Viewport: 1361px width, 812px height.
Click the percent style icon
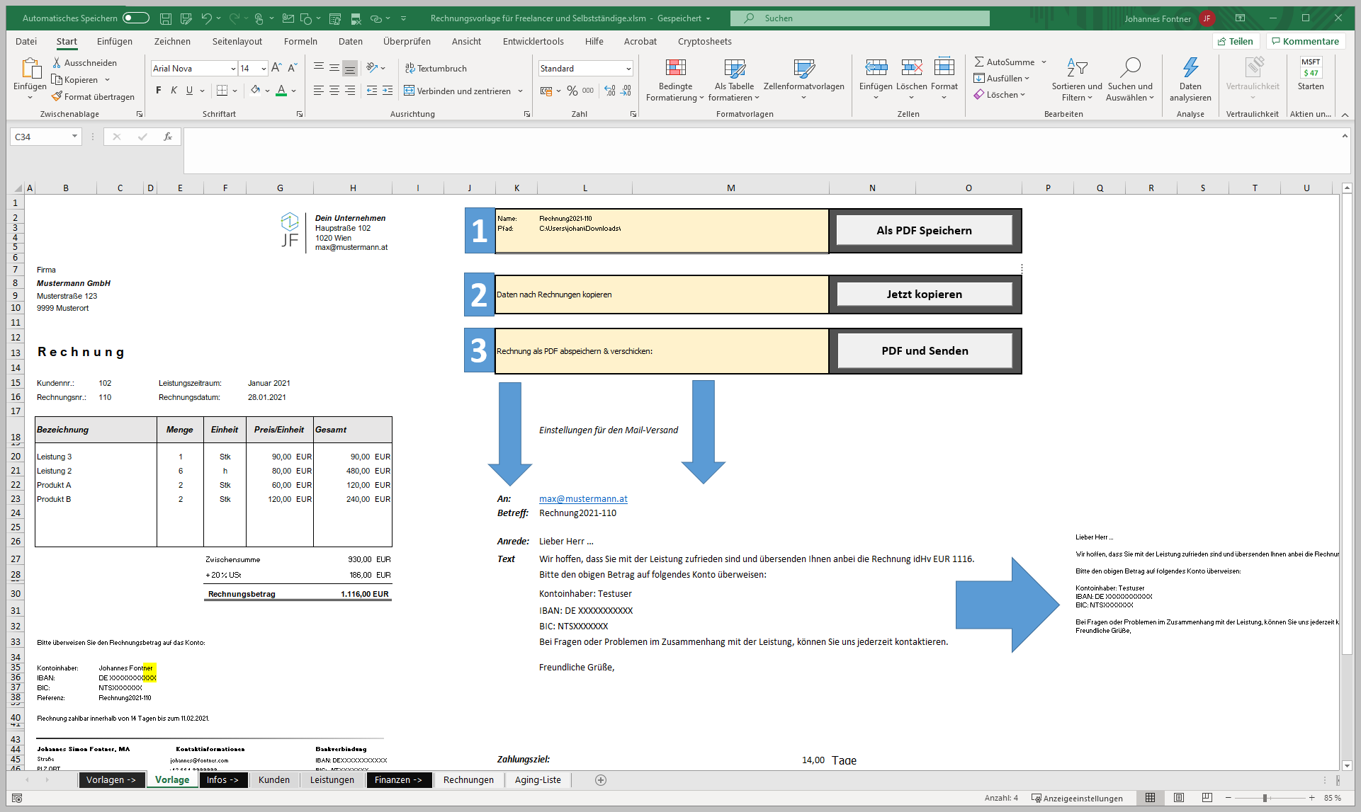572,91
